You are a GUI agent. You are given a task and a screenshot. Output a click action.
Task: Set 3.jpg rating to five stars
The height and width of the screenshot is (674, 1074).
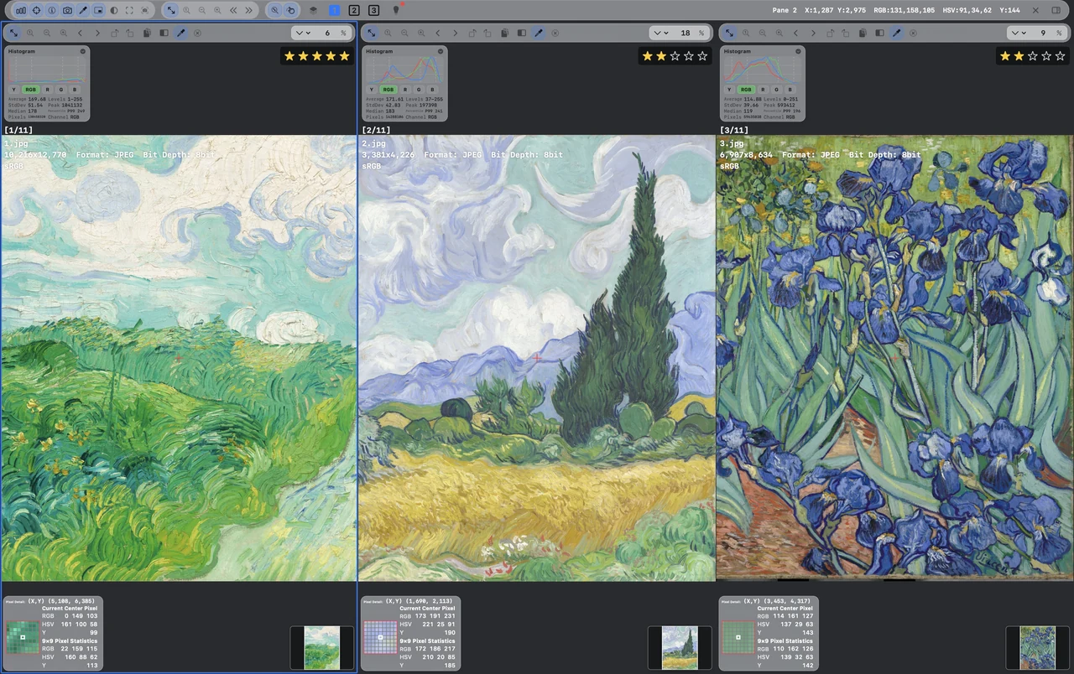[1061, 56]
